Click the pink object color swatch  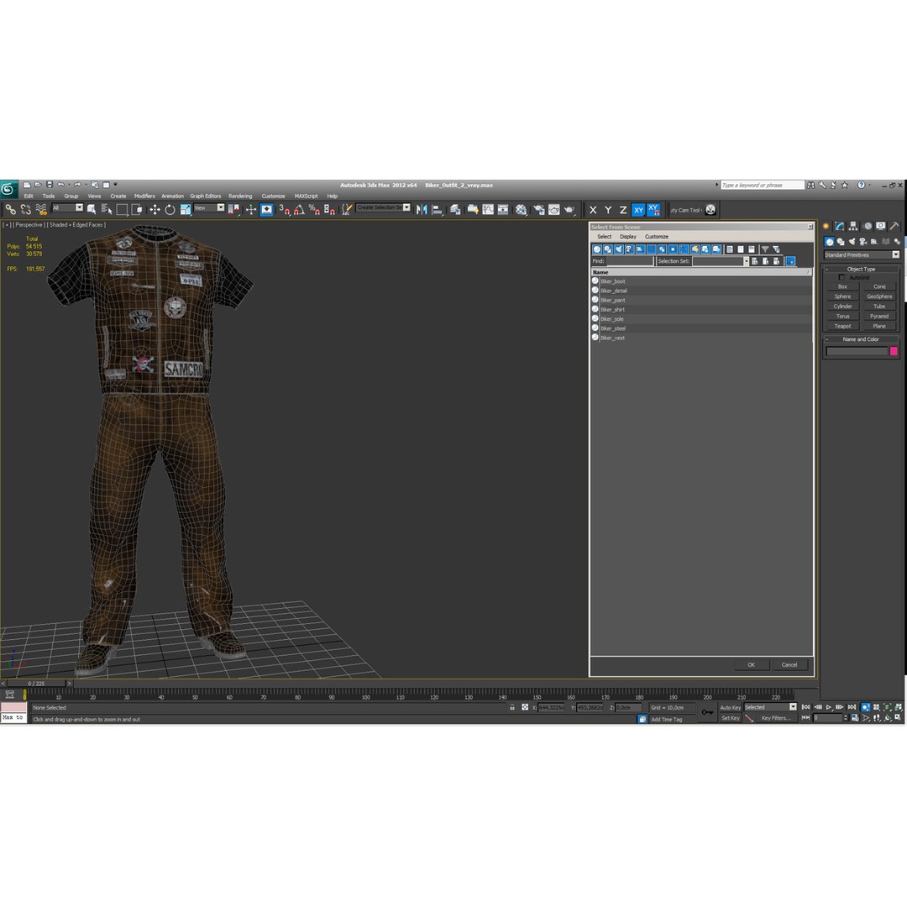pos(893,351)
